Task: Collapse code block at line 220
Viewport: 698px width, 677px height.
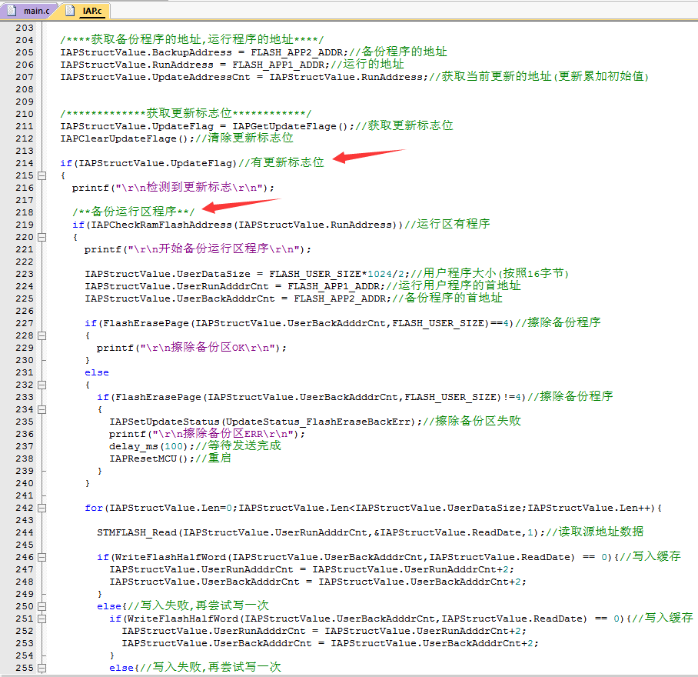Action: tap(42, 237)
